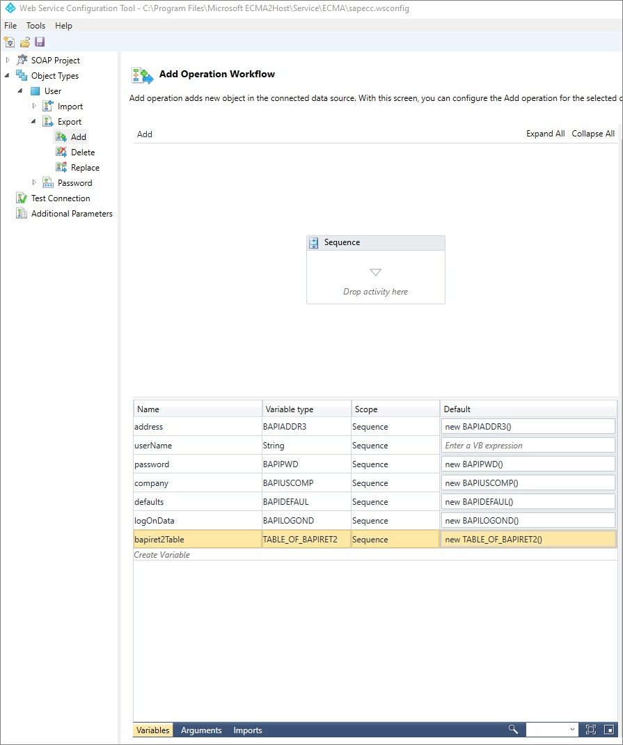Expand the SOAP Project tree node
This screenshot has width=623, height=745.
point(8,61)
